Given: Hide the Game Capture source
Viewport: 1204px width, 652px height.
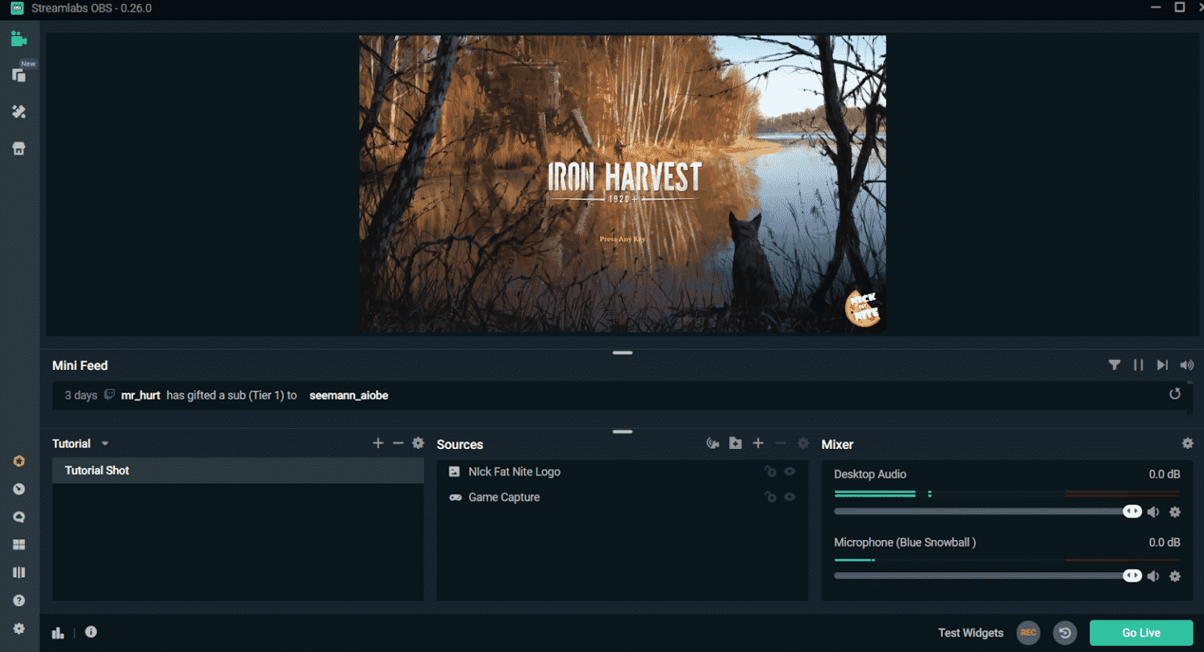Looking at the screenshot, I should (x=790, y=497).
